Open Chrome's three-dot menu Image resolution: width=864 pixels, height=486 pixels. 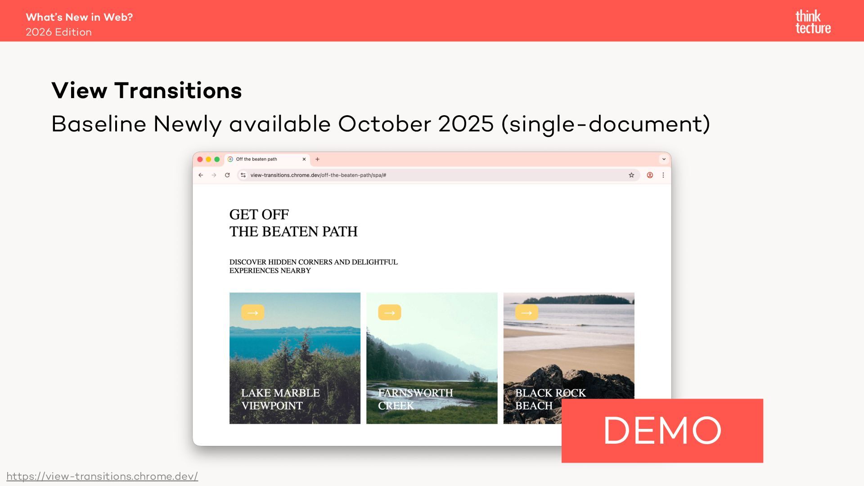coord(663,175)
